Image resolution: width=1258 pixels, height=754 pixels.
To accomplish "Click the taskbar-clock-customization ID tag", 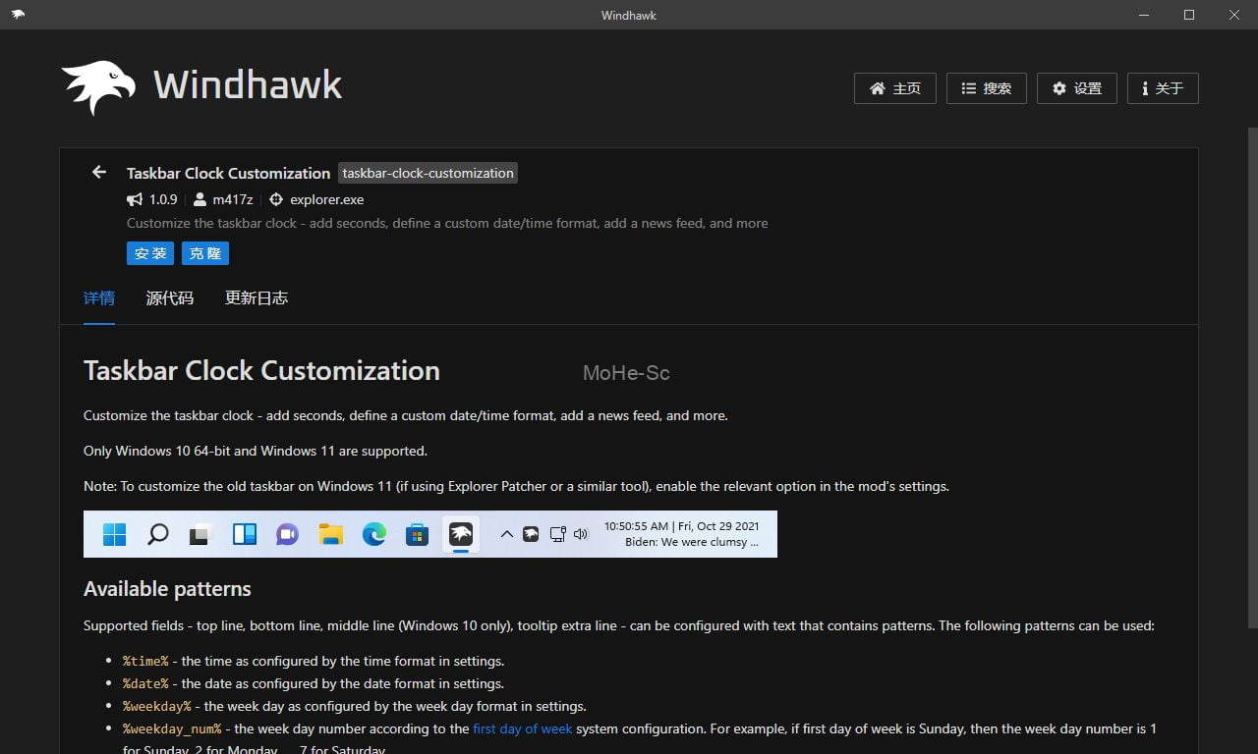I will 428,173.
